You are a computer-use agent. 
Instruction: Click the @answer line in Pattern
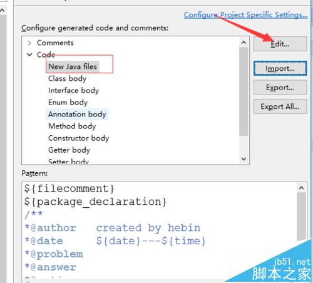(x=50, y=267)
